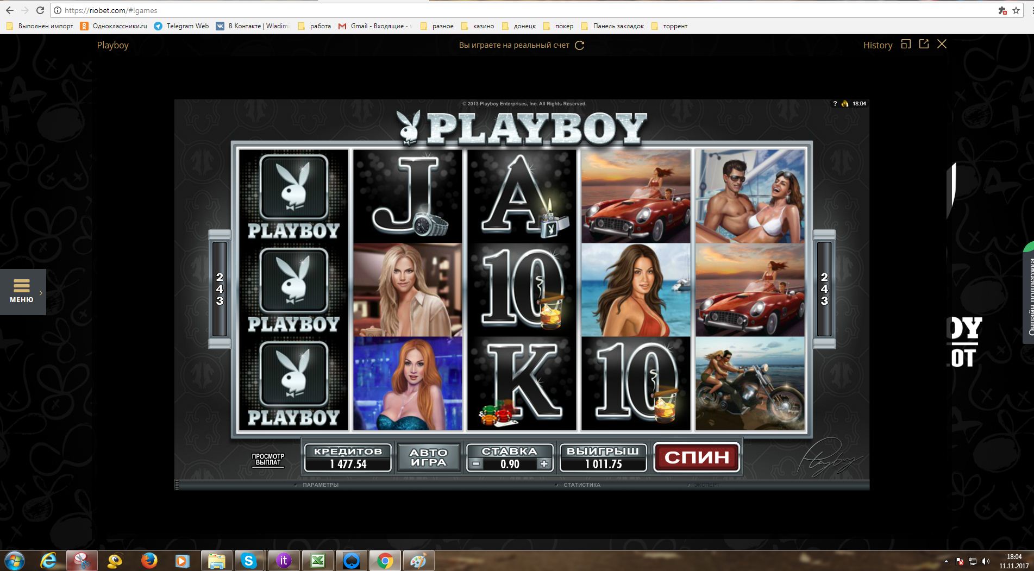Click the gold icon beside the game clock
The height and width of the screenshot is (571, 1034).
pos(845,104)
